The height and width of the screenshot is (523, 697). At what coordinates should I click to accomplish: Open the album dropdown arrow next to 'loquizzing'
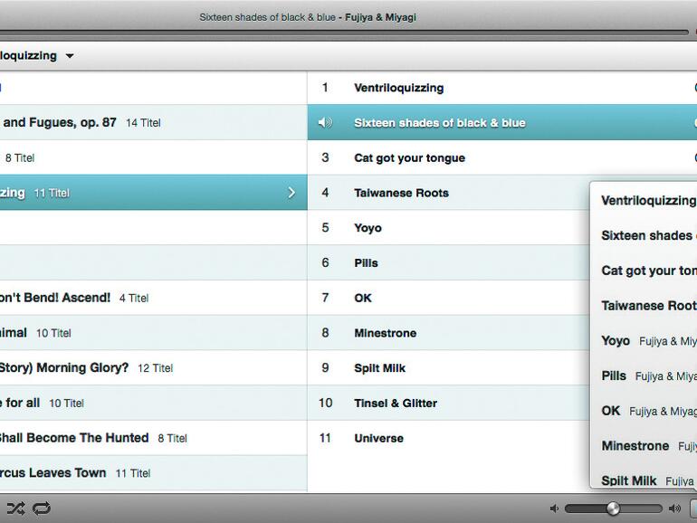tap(70, 56)
